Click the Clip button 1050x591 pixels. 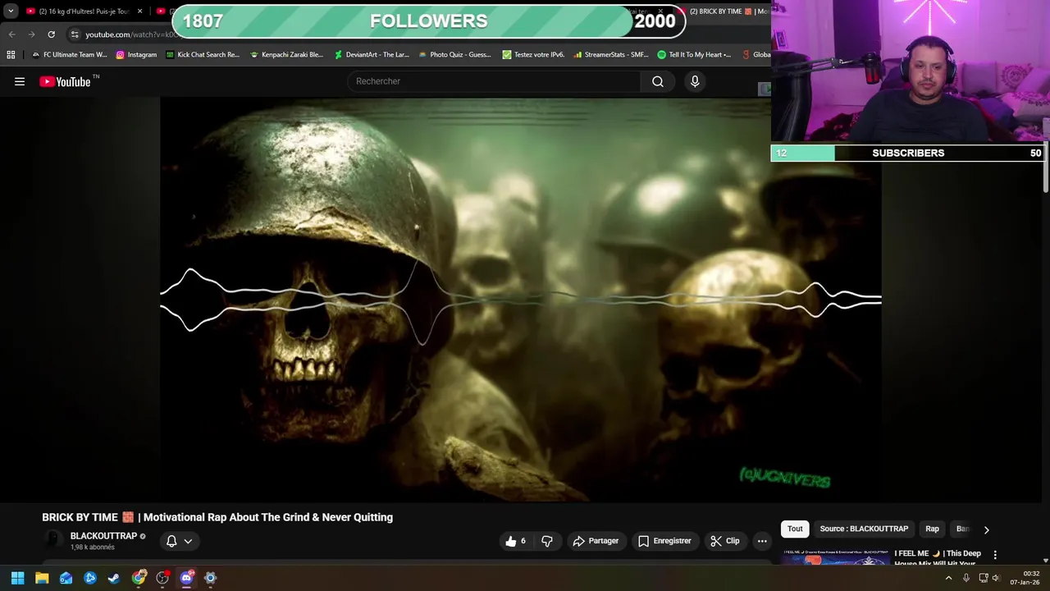click(x=725, y=541)
